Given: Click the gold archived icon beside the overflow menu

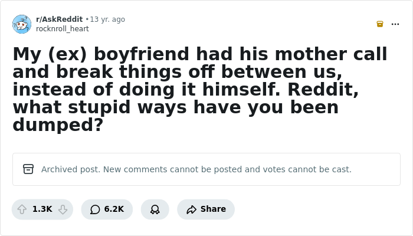Looking at the screenshot, I should pyautogui.click(x=380, y=24).
